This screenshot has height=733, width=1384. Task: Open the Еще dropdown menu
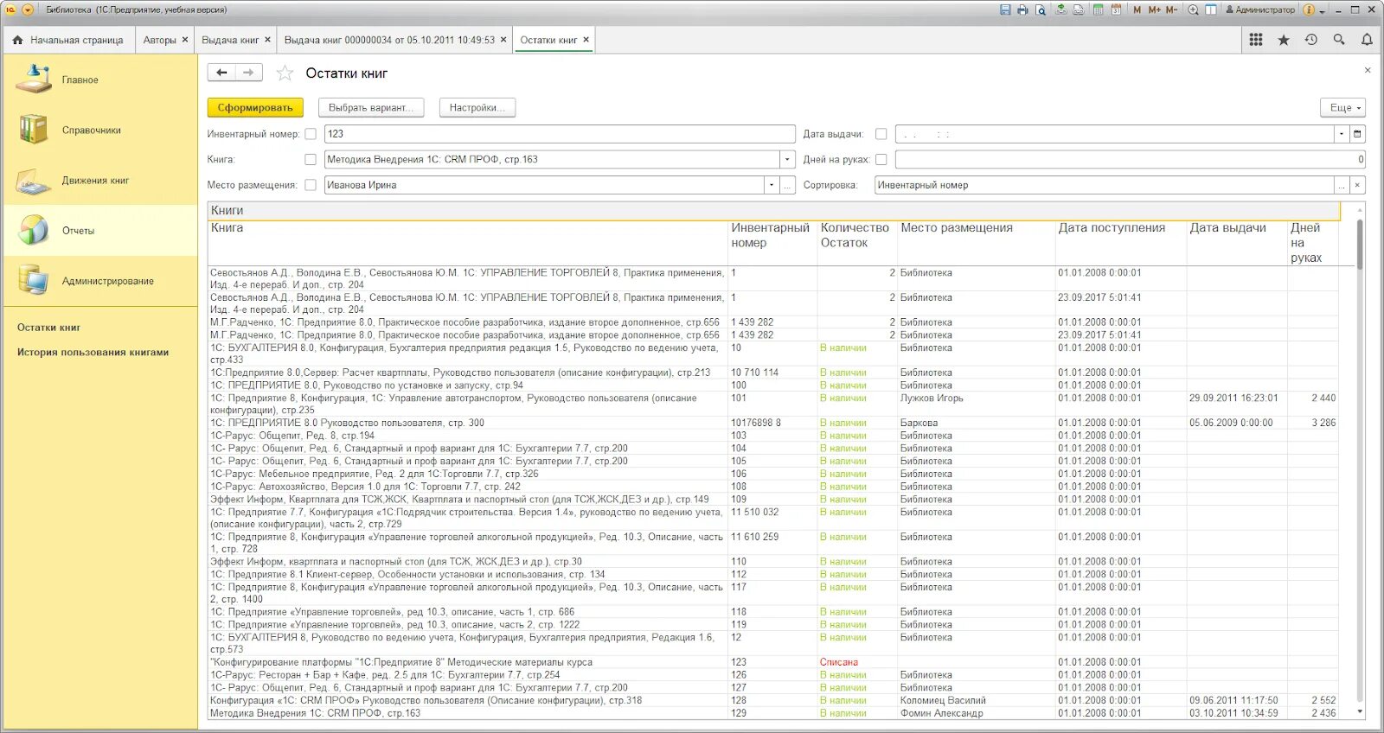[1343, 108]
